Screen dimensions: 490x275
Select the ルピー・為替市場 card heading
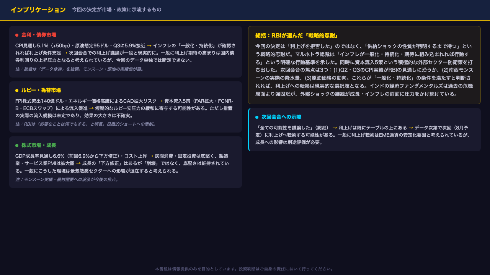[x=41, y=90]
